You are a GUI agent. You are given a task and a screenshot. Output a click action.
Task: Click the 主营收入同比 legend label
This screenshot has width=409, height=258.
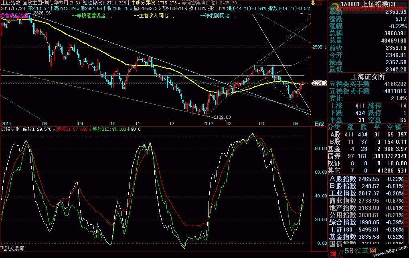click(154, 16)
